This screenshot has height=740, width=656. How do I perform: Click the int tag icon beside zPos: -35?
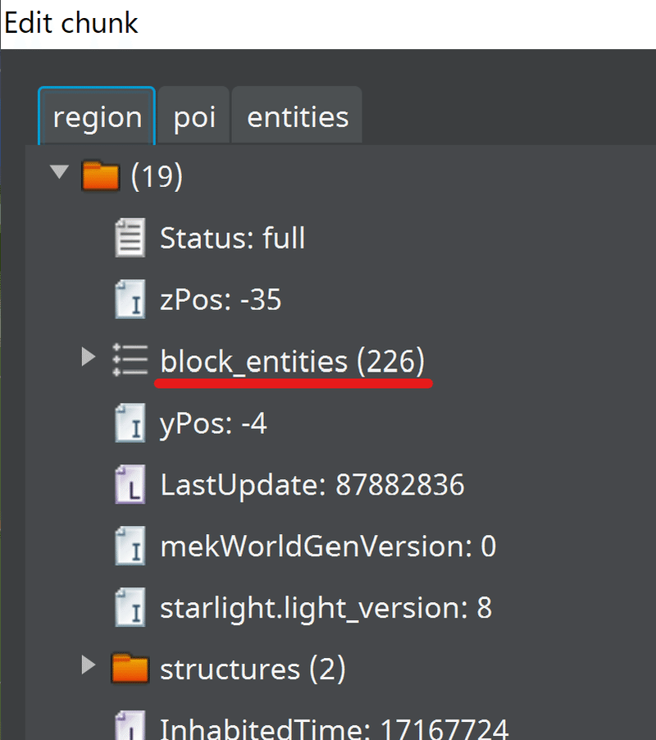click(131, 299)
